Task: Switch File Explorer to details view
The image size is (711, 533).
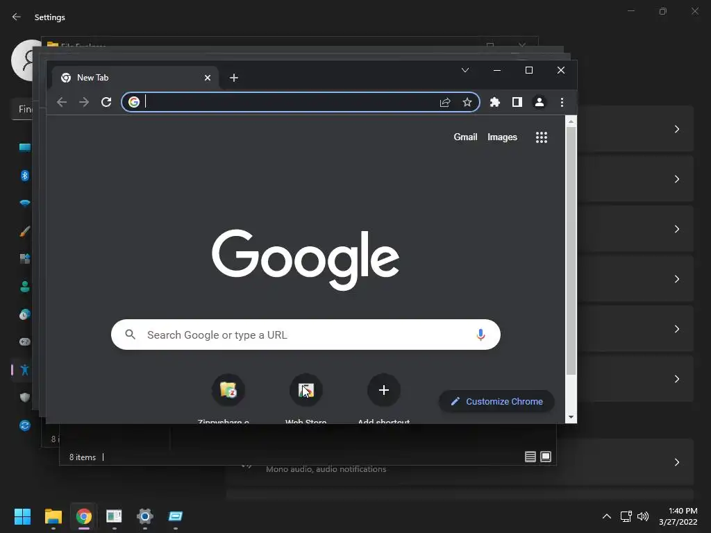Action: click(530, 457)
